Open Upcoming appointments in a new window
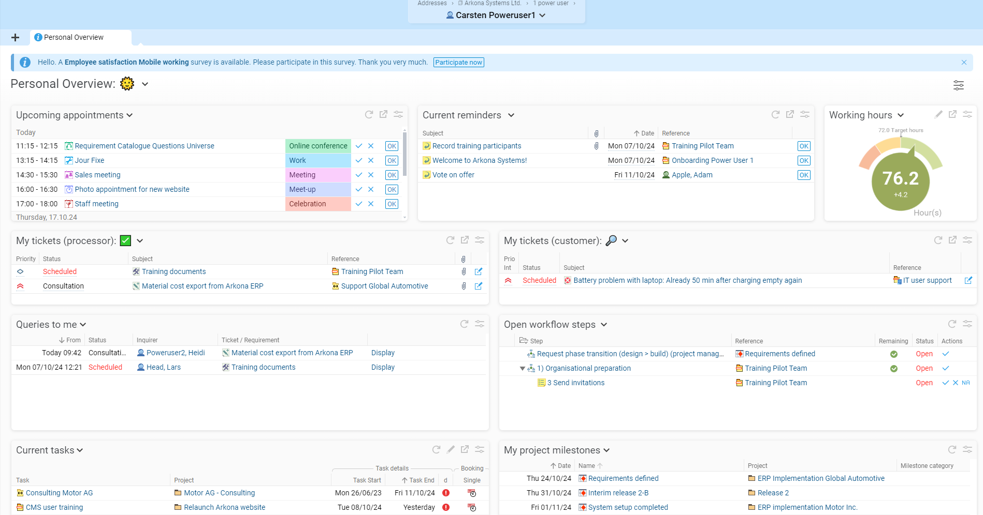This screenshot has width=983, height=515. click(x=383, y=114)
